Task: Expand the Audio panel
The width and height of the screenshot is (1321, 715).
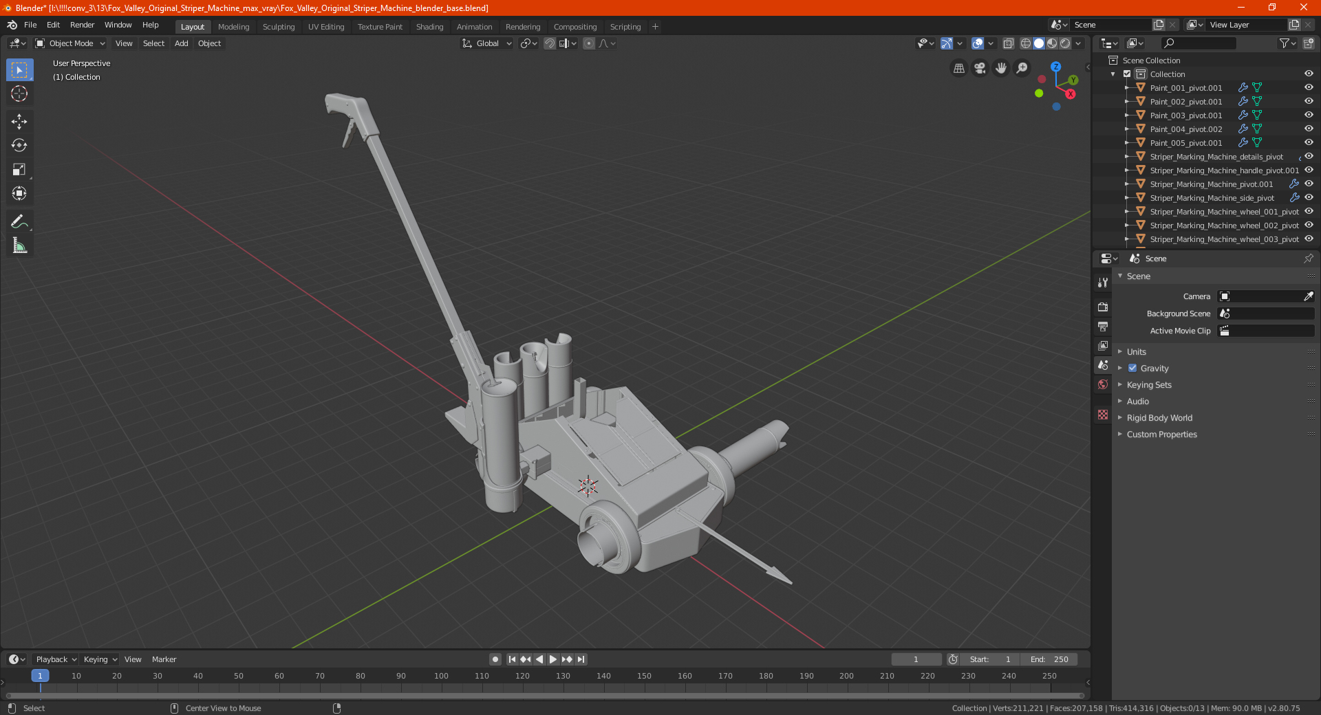Action: (x=1137, y=401)
